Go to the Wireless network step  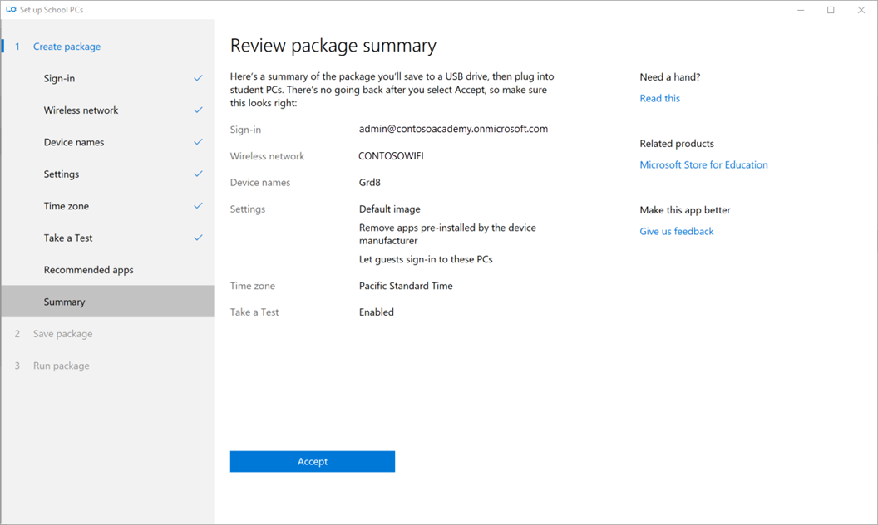(x=81, y=110)
